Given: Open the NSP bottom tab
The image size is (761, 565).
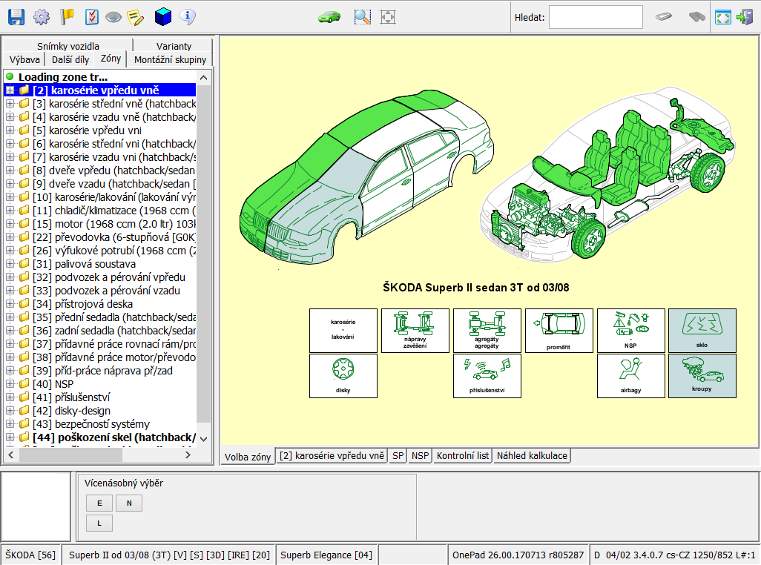Looking at the screenshot, I should (x=420, y=456).
